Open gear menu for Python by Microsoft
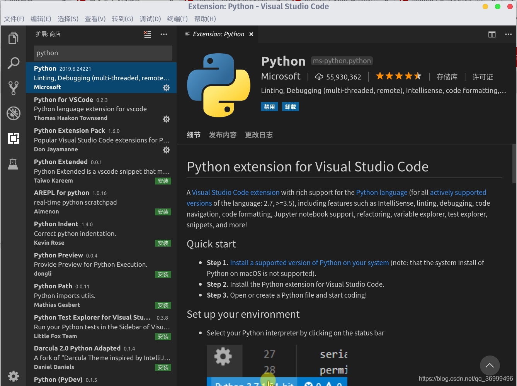 [x=167, y=88]
